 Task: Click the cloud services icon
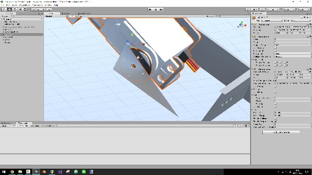tap(262, 9)
